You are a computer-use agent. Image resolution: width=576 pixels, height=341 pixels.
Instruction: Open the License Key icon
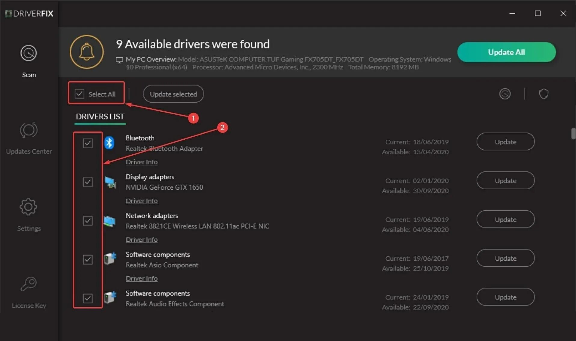pyautogui.click(x=29, y=284)
